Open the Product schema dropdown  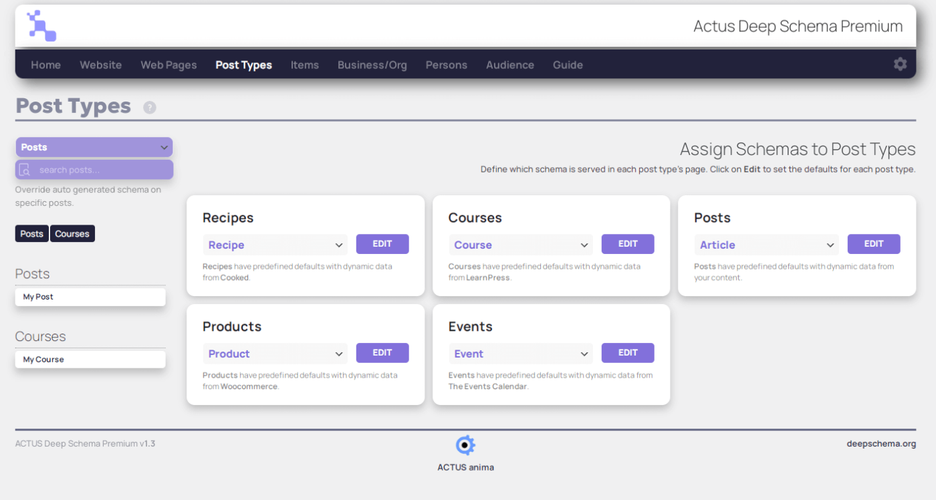pyautogui.click(x=275, y=354)
